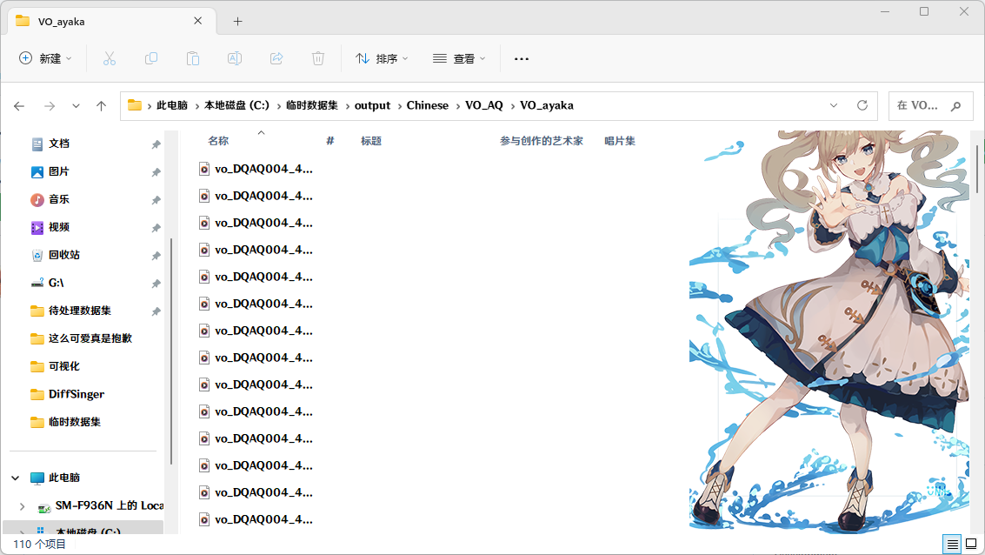
Task: Click the Up one level arrow
Action: pyautogui.click(x=101, y=105)
